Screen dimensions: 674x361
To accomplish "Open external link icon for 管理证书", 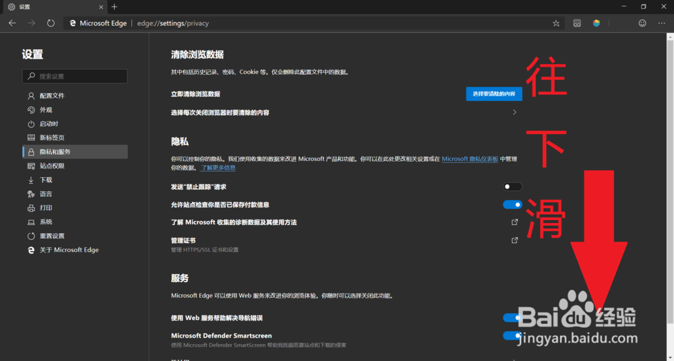I will pyautogui.click(x=514, y=240).
